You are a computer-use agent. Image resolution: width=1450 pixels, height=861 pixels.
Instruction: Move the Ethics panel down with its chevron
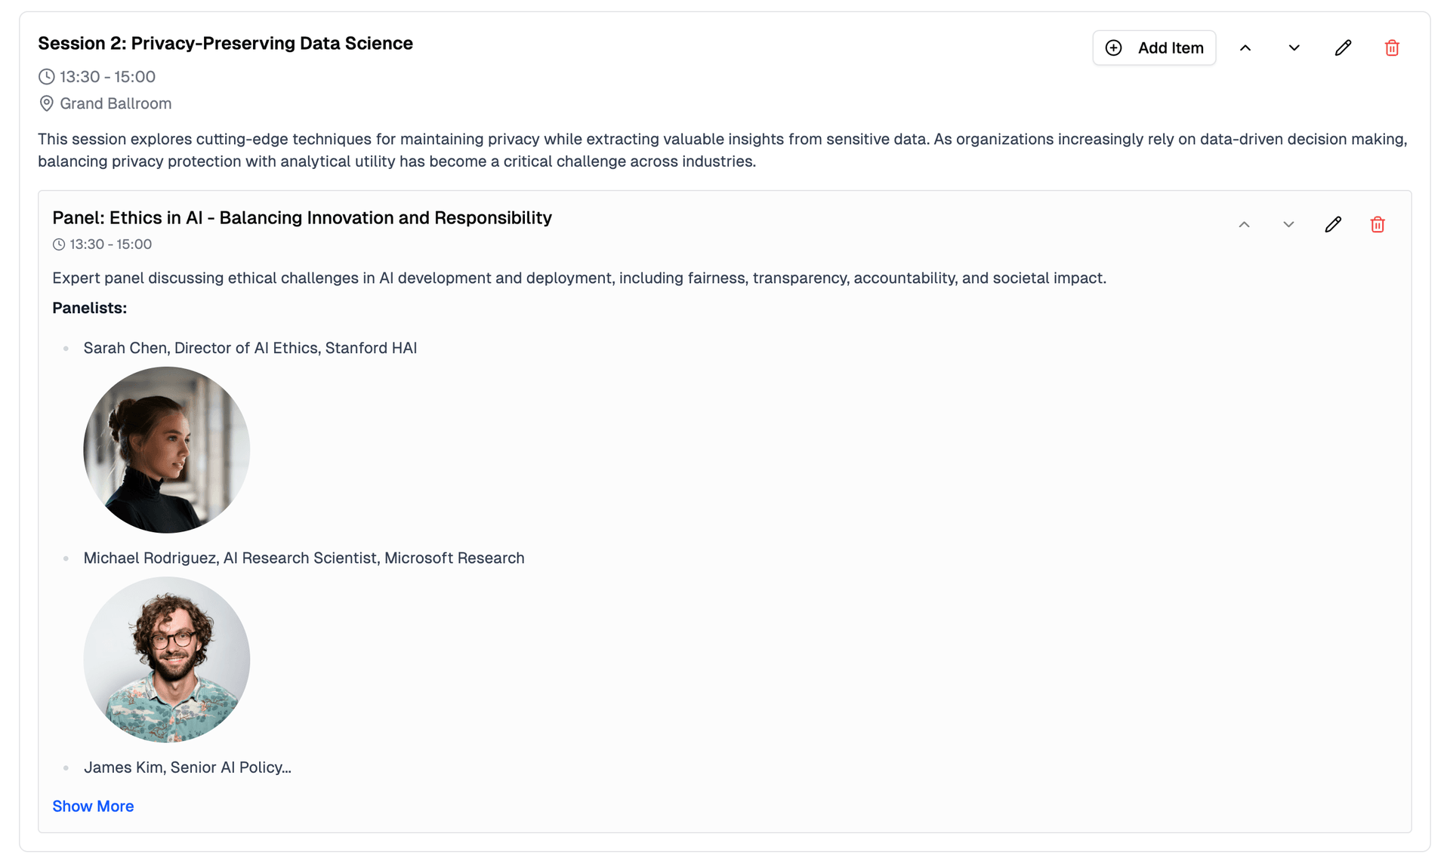coord(1288,223)
